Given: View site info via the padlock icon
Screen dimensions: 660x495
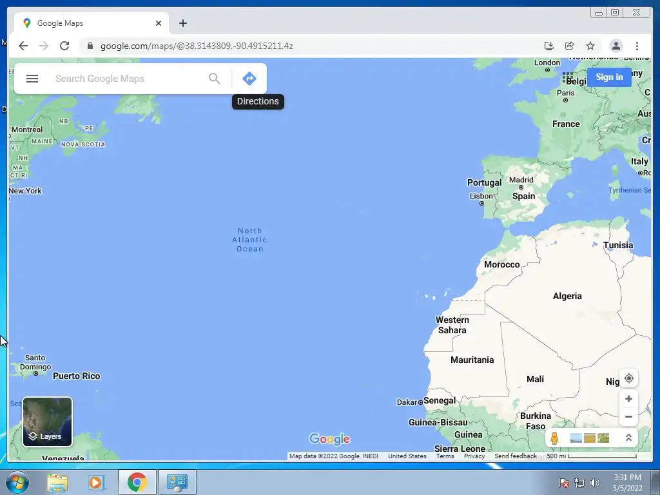Looking at the screenshot, I should click(x=90, y=46).
